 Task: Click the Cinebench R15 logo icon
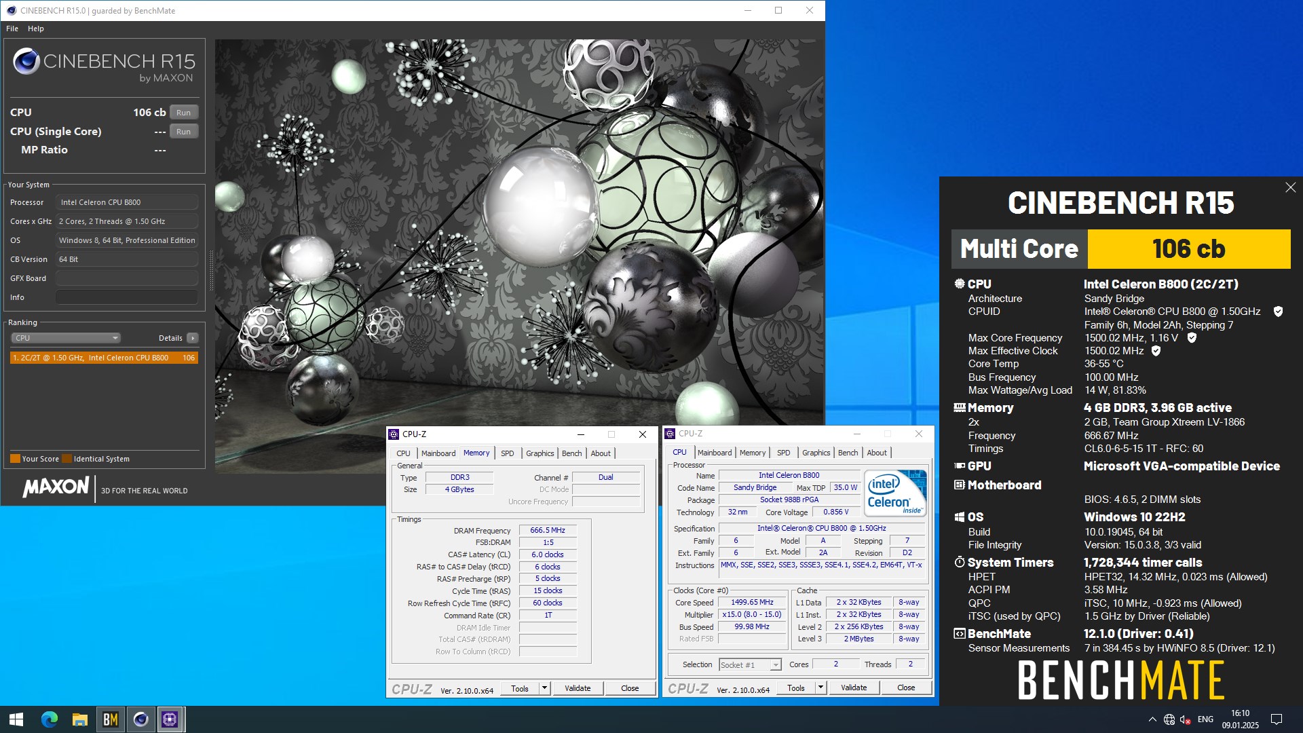click(x=26, y=62)
